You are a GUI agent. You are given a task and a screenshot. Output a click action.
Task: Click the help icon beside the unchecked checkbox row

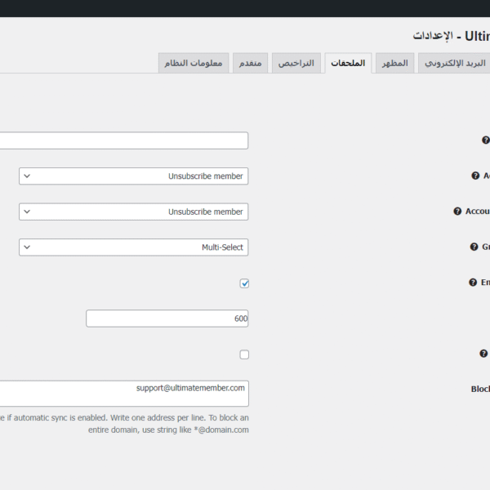[x=483, y=354]
